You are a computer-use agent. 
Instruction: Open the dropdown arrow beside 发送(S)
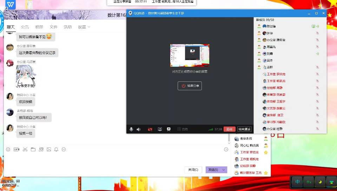(x=224, y=170)
